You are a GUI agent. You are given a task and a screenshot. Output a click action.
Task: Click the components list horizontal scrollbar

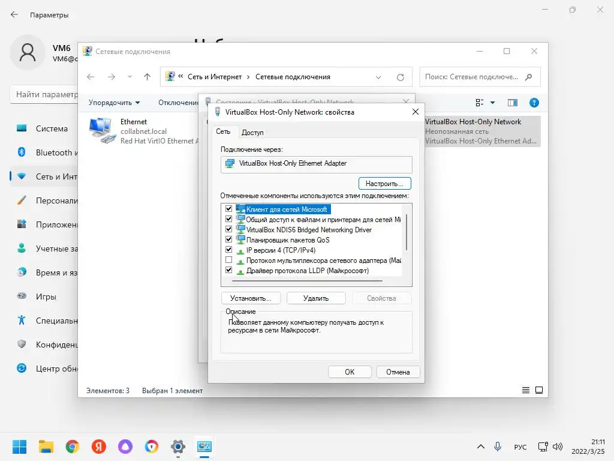tap(307, 281)
